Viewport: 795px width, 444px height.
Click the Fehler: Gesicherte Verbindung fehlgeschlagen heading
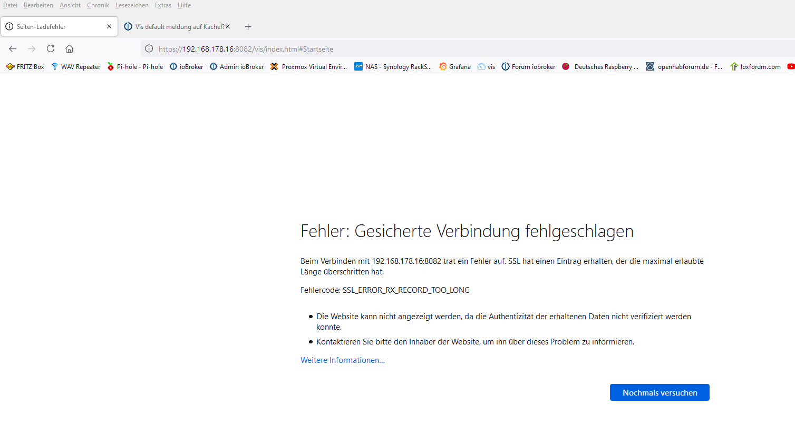click(x=467, y=231)
